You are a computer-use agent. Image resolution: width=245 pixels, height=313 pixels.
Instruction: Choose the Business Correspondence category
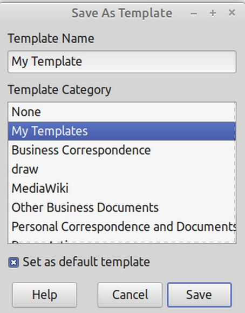point(121,150)
